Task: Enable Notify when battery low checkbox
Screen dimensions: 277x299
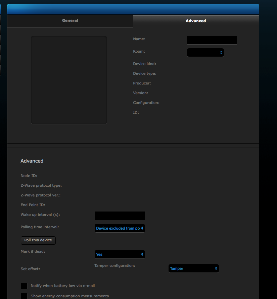Action: [24, 286]
